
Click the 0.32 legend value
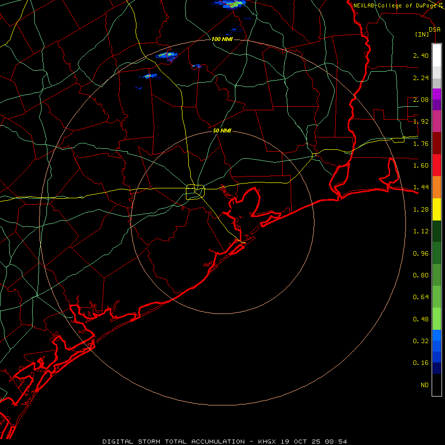(421, 341)
